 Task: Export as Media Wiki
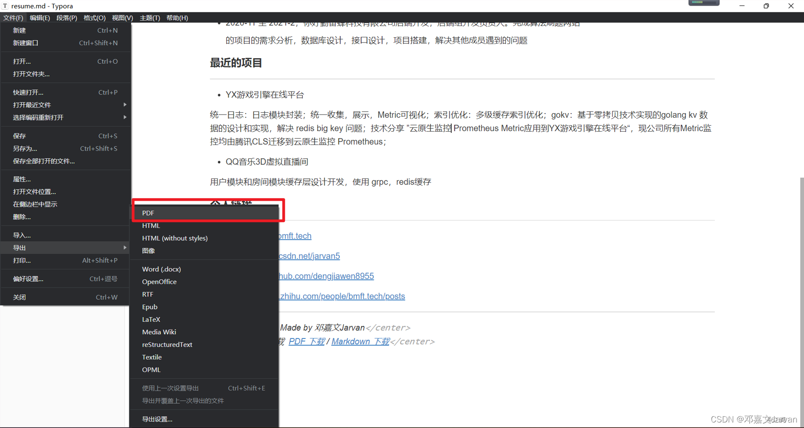coord(205,332)
